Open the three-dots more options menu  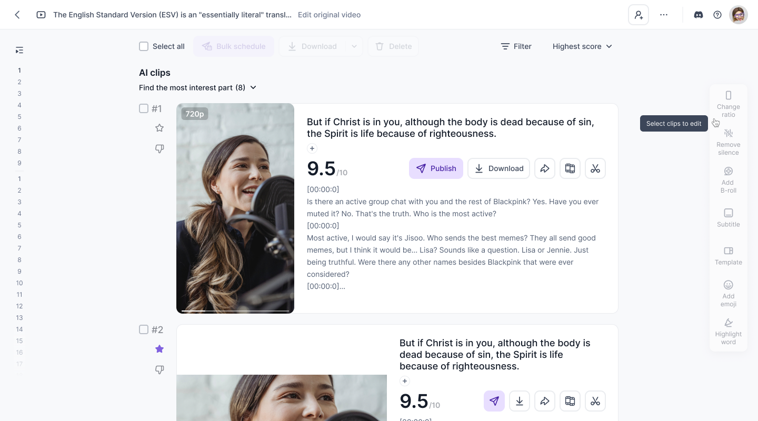(x=664, y=15)
